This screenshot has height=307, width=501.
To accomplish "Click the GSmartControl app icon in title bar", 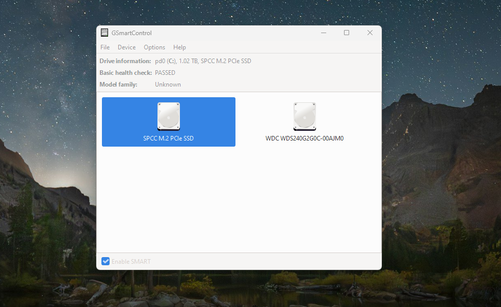I will [104, 33].
